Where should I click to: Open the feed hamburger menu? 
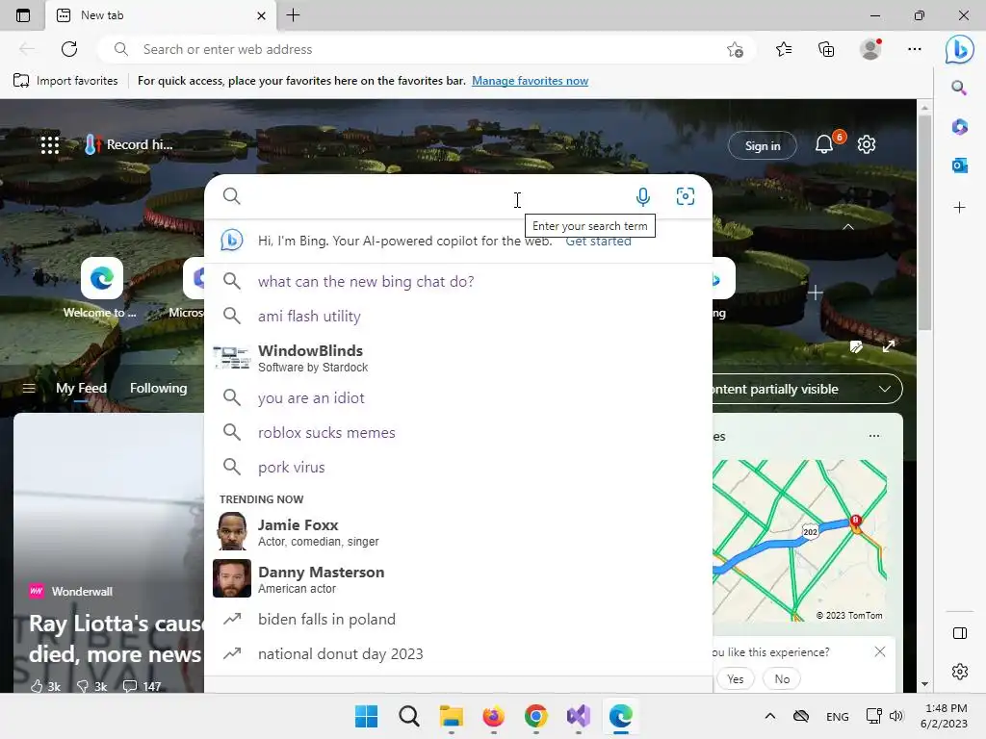(x=28, y=389)
